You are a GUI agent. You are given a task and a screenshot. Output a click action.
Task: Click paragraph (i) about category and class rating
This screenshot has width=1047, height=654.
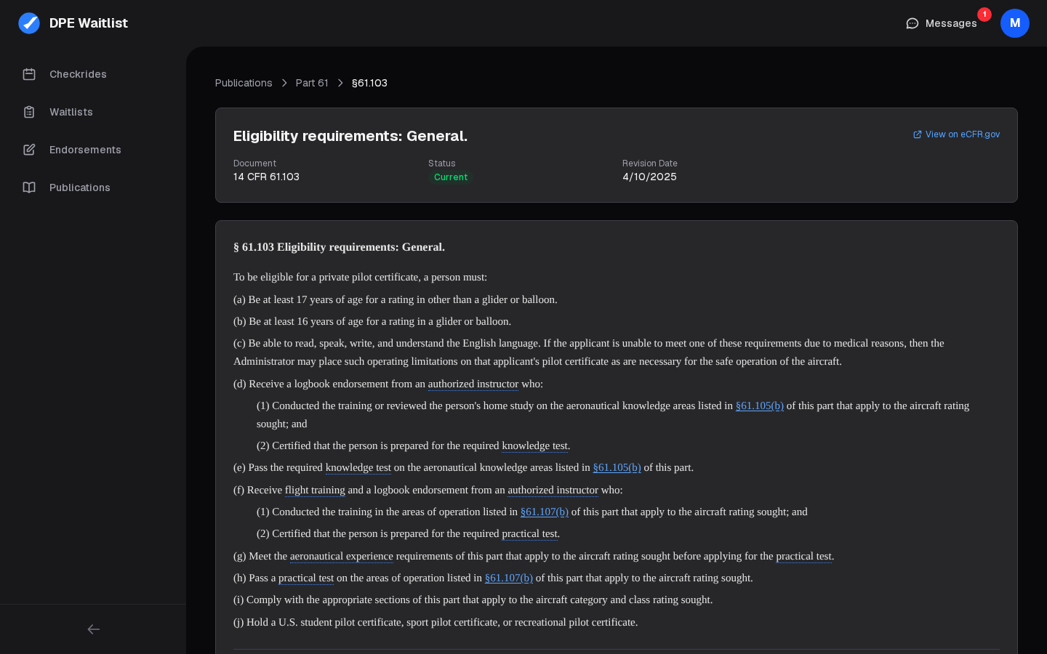[473, 599]
